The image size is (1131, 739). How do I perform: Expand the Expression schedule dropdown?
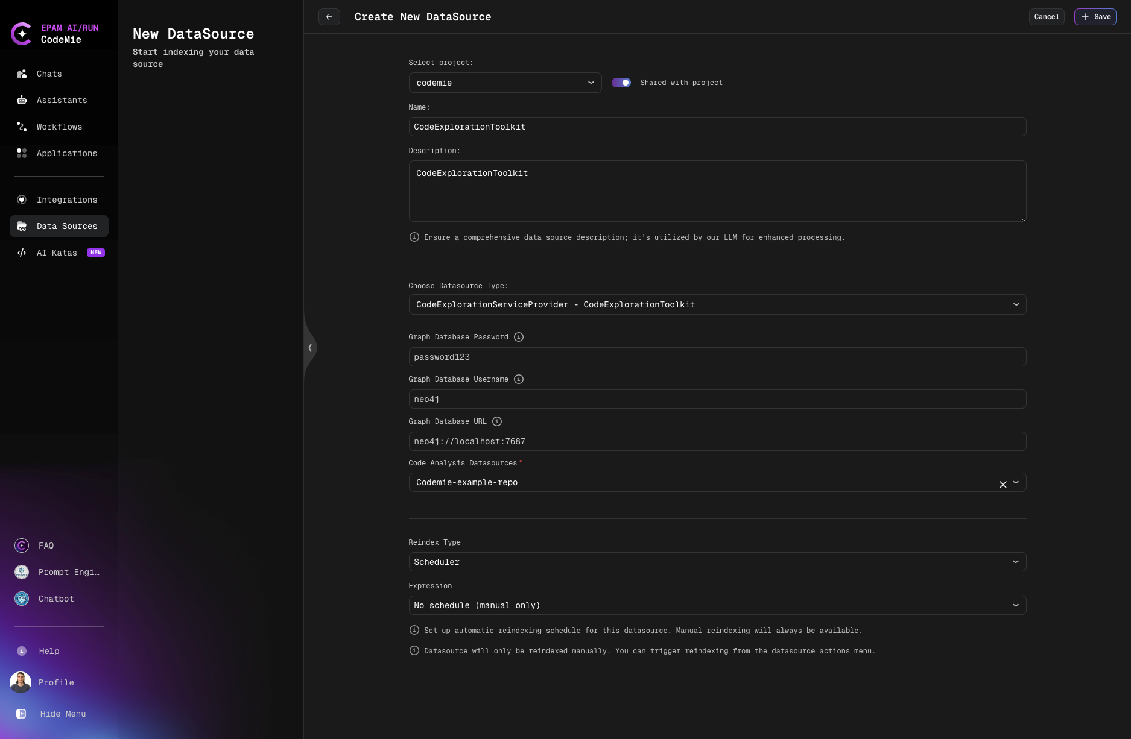click(x=717, y=605)
